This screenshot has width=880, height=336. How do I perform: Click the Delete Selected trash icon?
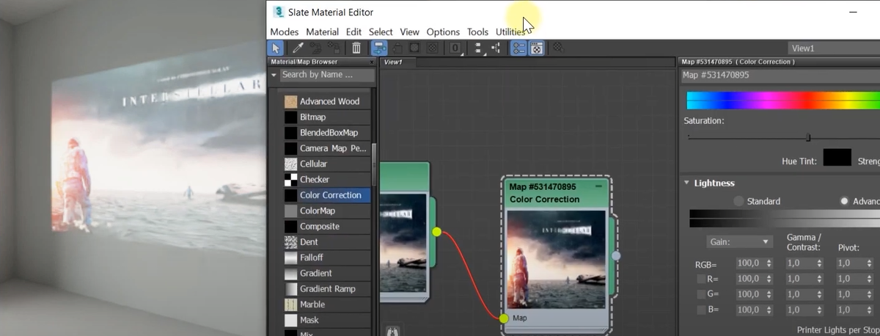[x=356, y=48]
